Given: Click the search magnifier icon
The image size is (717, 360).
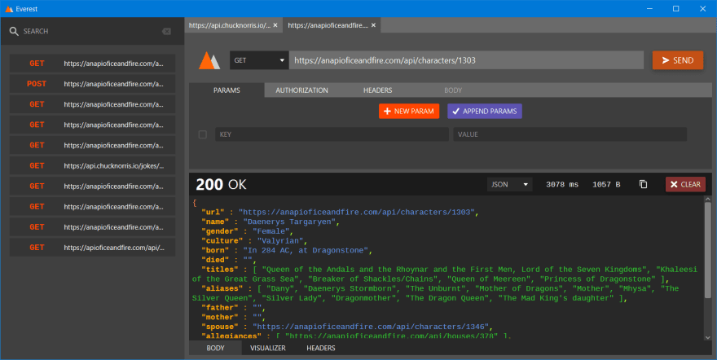Looking at the screenshot, I should click(14, 31).
